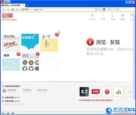Go forward with the forward arrow
The image size is (136, 115).
pyautogui.click(x=8, y=9)
